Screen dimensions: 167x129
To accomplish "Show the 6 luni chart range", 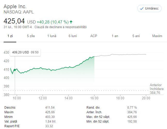I will [x=73, y=36].
